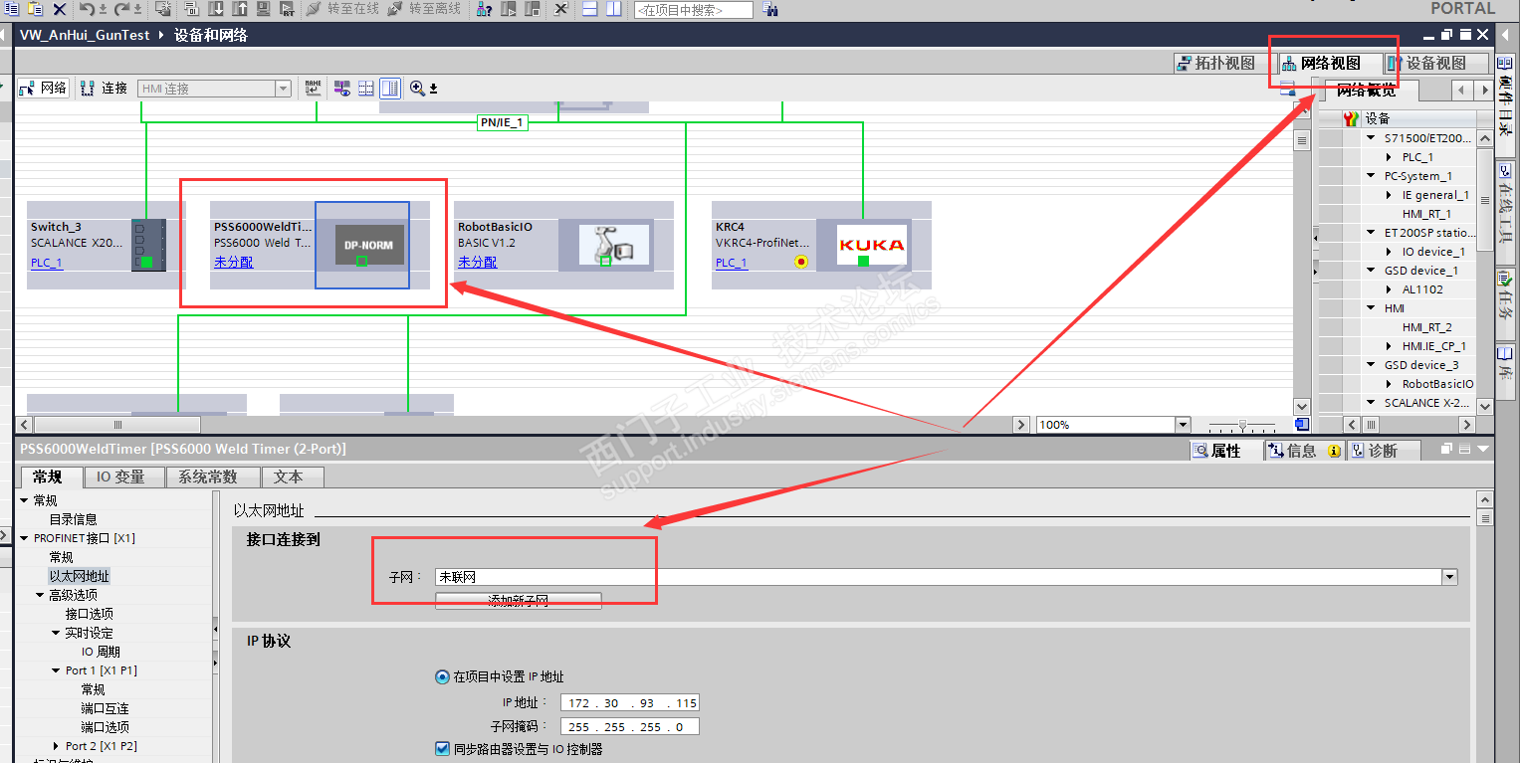Click 未分配 link under PSS6000WeldTimer
Screen dimensions: 1520x763
pyautogui.click(x=234, y=263)
